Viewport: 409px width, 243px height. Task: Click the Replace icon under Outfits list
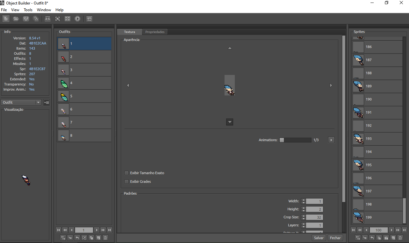pyautogui.click(x=63, y=238)
